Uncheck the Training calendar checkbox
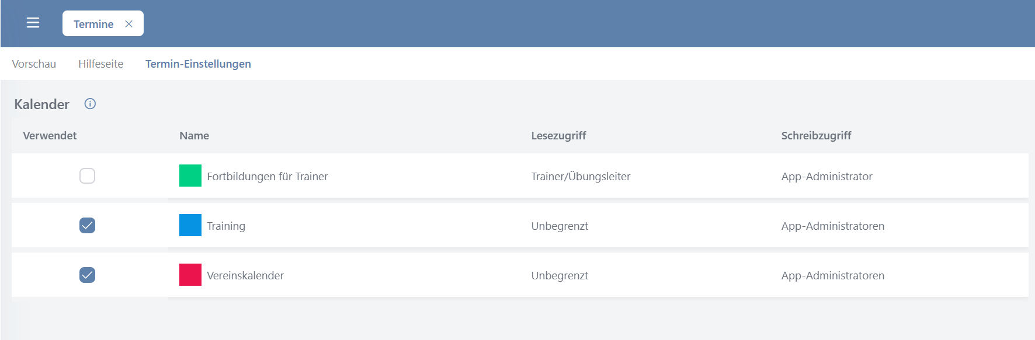Screen dimensions: 1035x340 pos(87,225)
